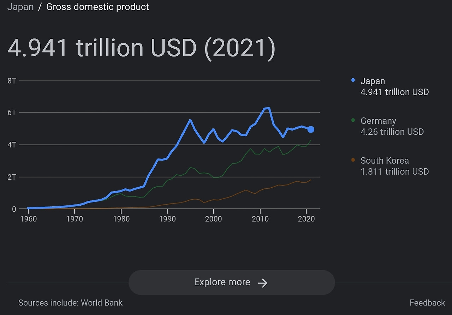The width and height of the screenshot is (452, 315).
Task: Click the Germany green legend dot
Action: (353, 120)
